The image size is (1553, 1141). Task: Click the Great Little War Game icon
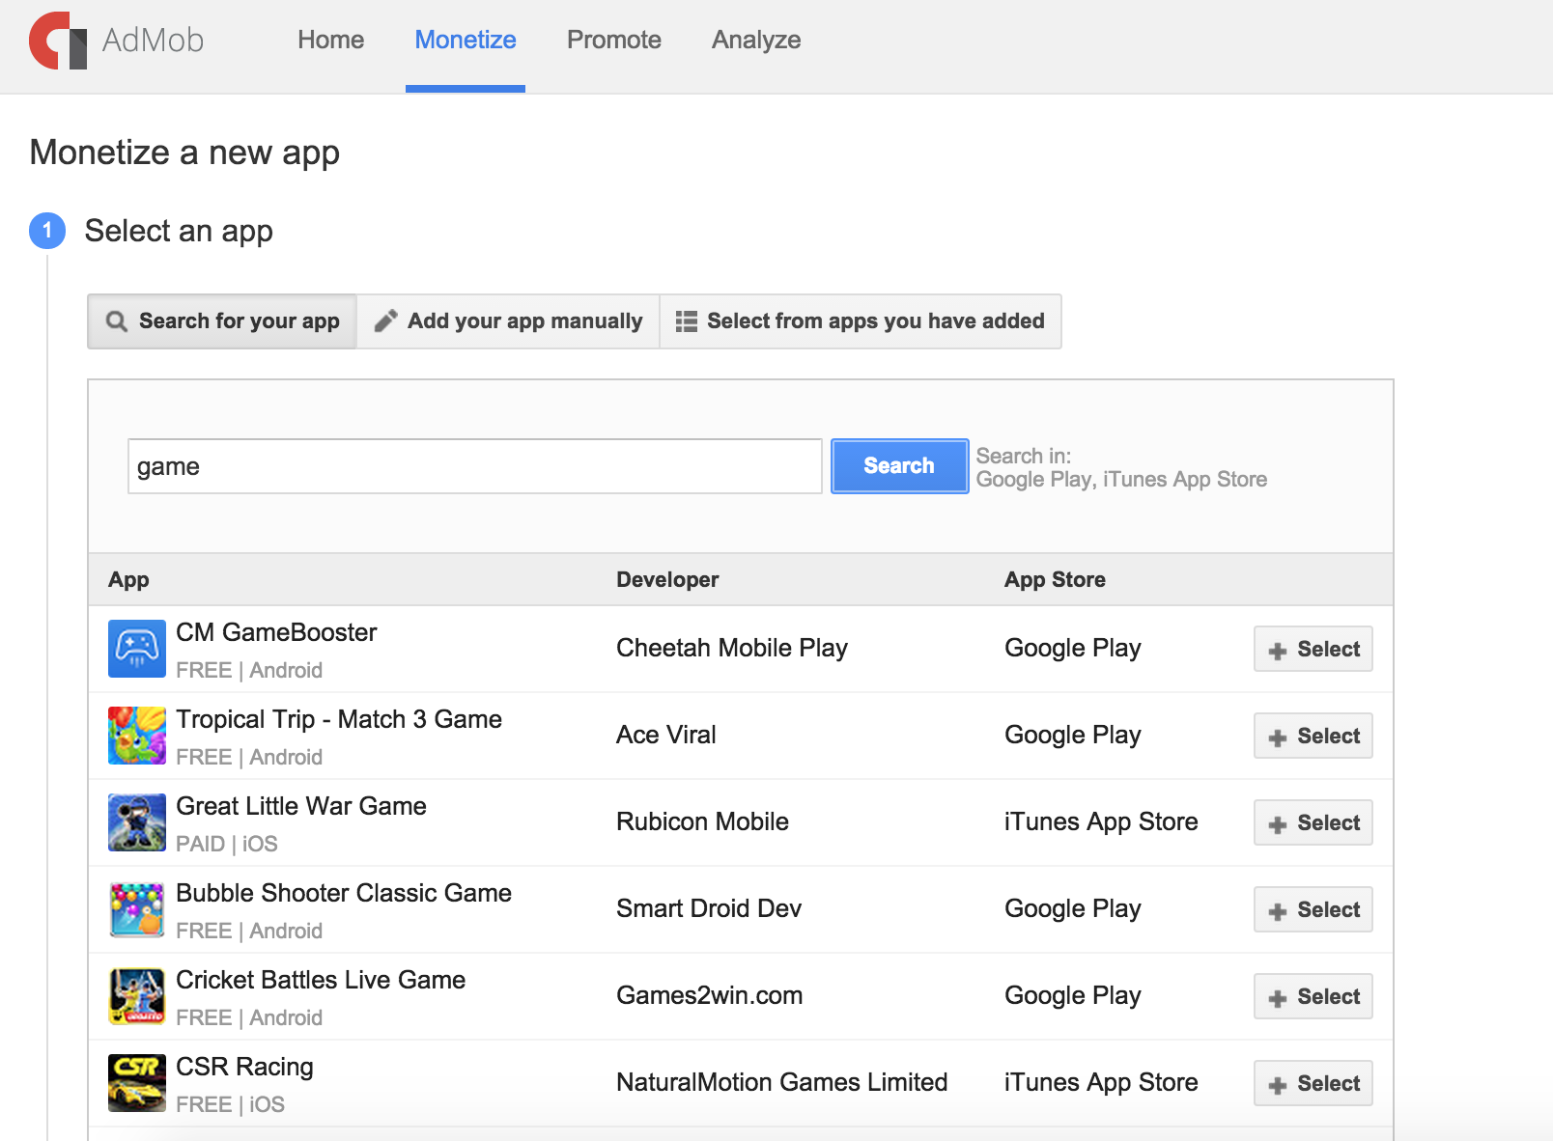click(136, 822)
